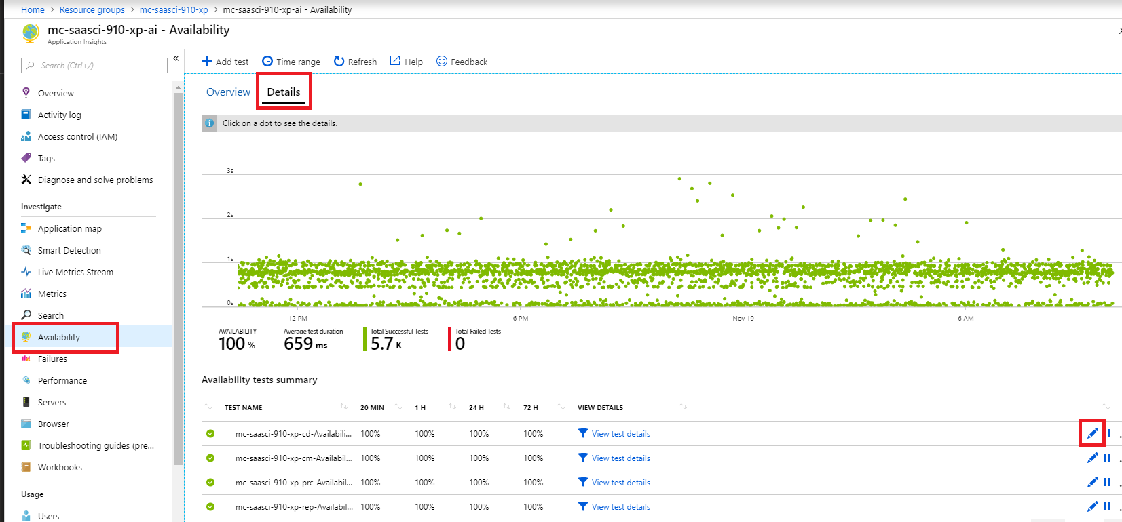Screen dimensions: 1122x522
Task: Focus the sidebar Search (Ctrl+/) field
Action: pyautogui.click(x=95, y=66)
